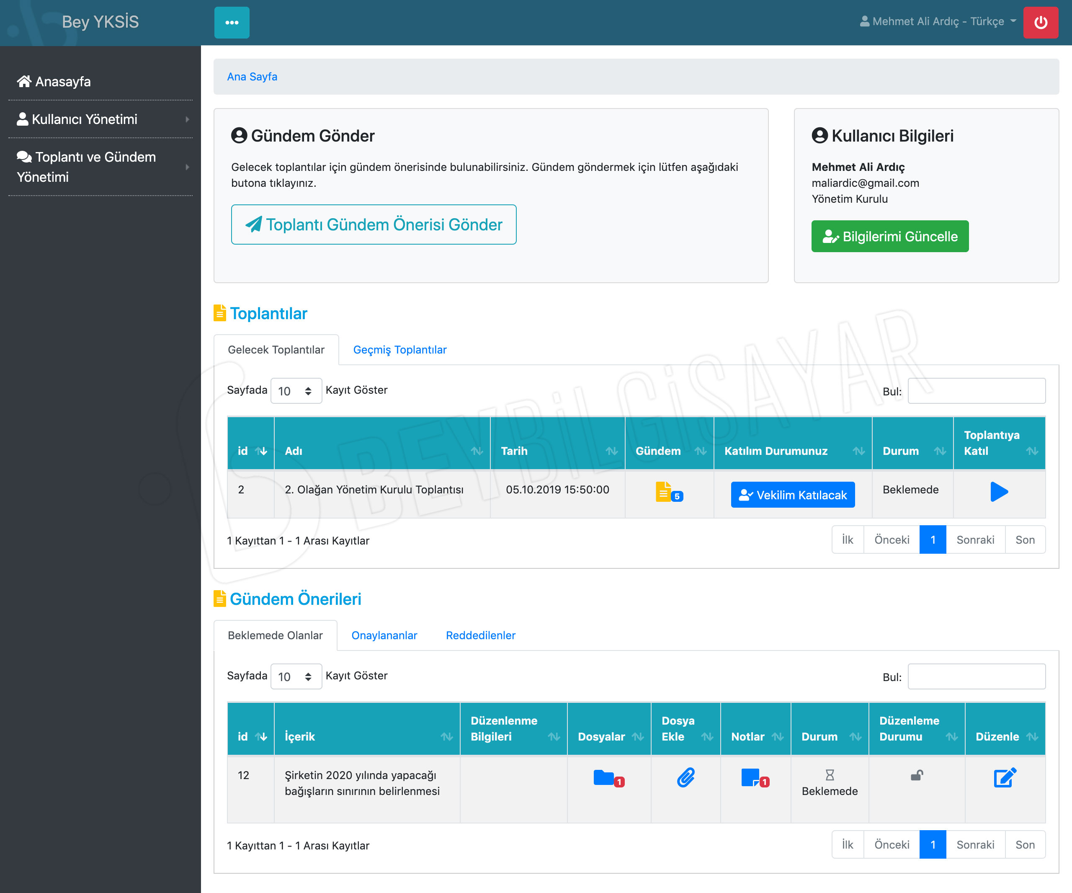The image size is (1072, 893).
Task: Open the Notlar comment icon with badge
Action: pos(750,778)
